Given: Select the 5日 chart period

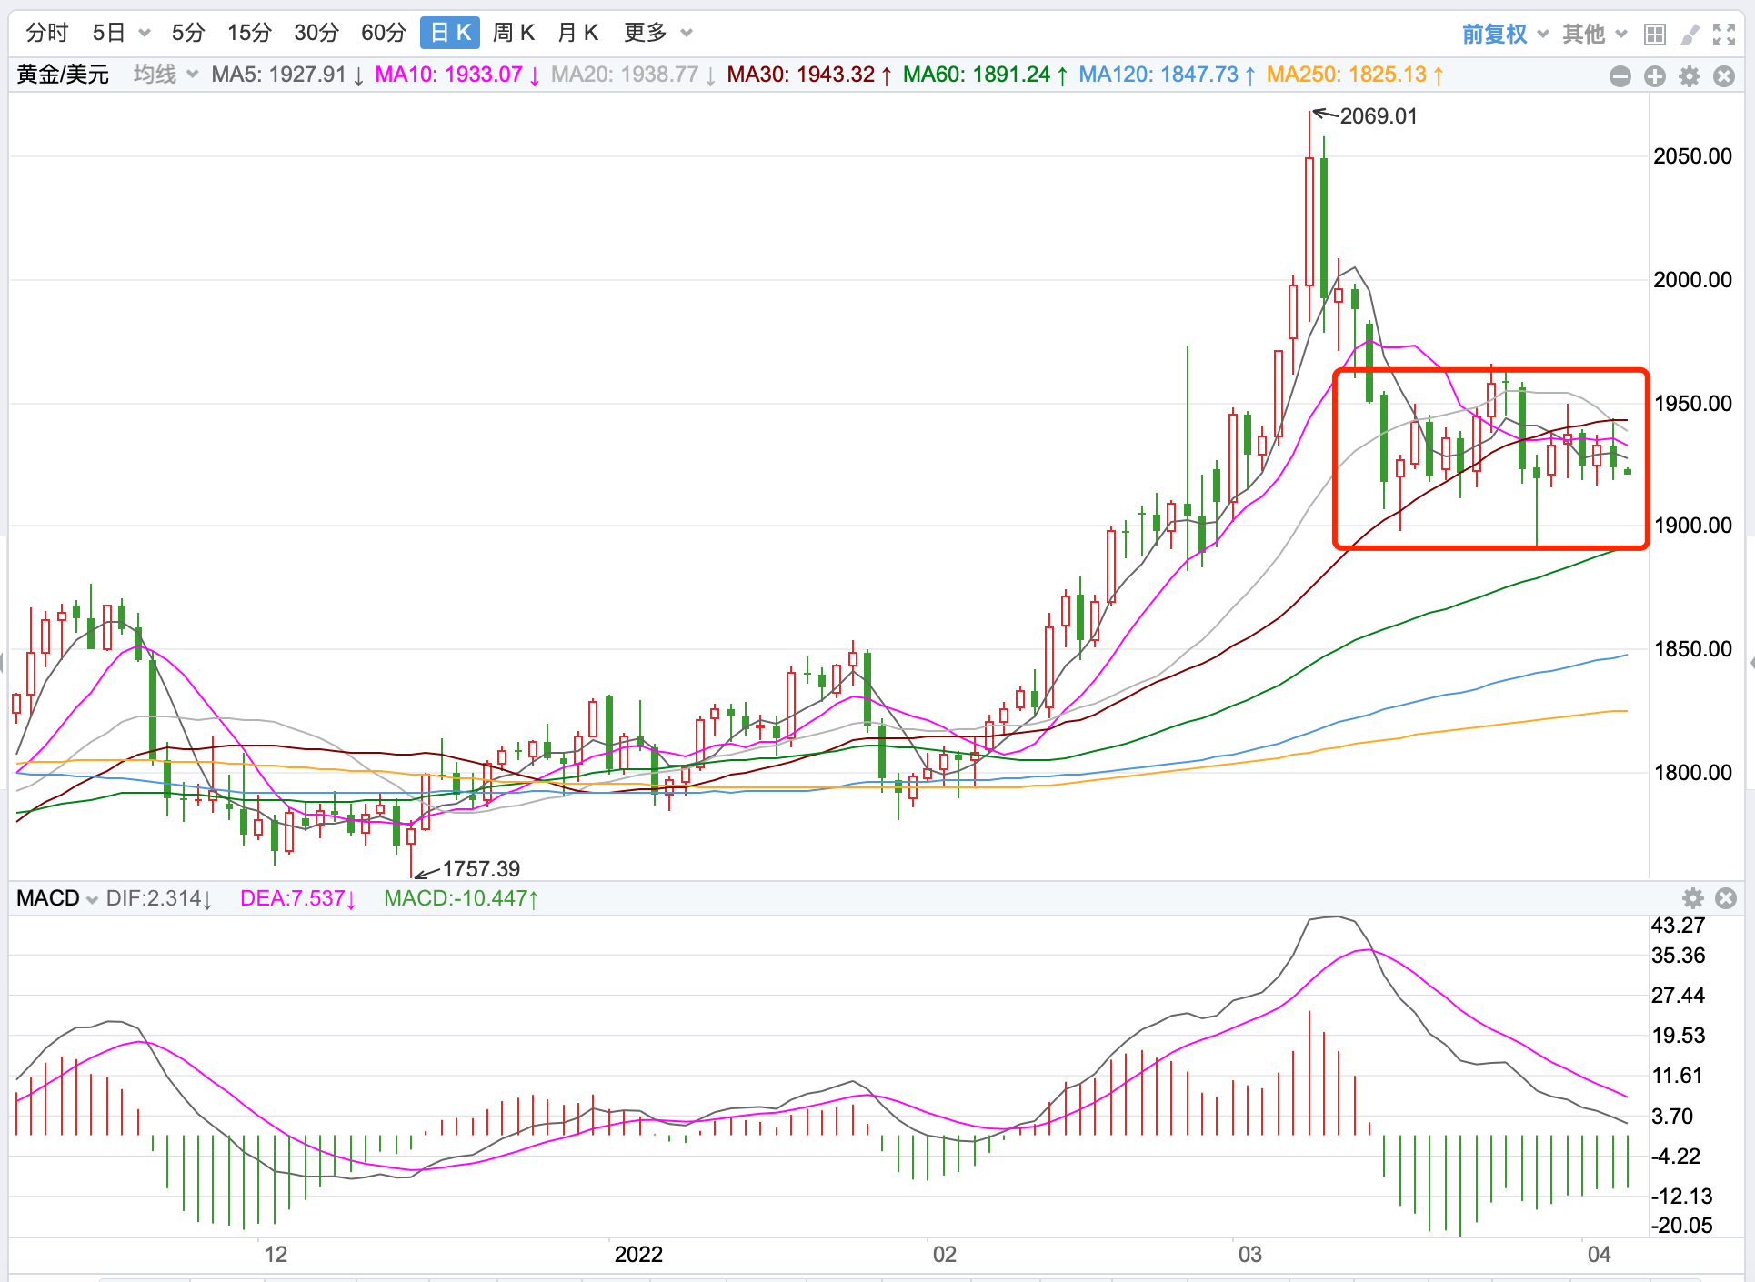Looking at the screenshot, I should [x=108, y=33].
